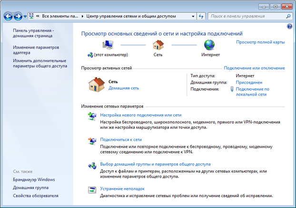
Task: Open the recent pages dropdown arrow
Action: coord(25,17)
